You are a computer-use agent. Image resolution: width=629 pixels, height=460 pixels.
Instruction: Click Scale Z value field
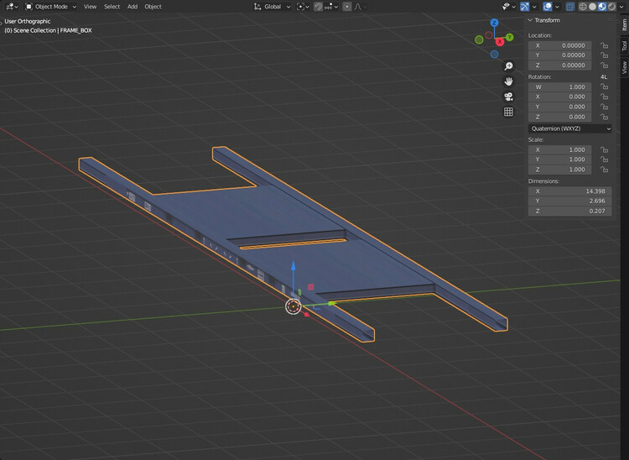[x=559, y=170]
